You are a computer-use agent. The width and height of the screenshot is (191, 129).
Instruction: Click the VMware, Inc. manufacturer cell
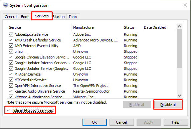[84, 97]
